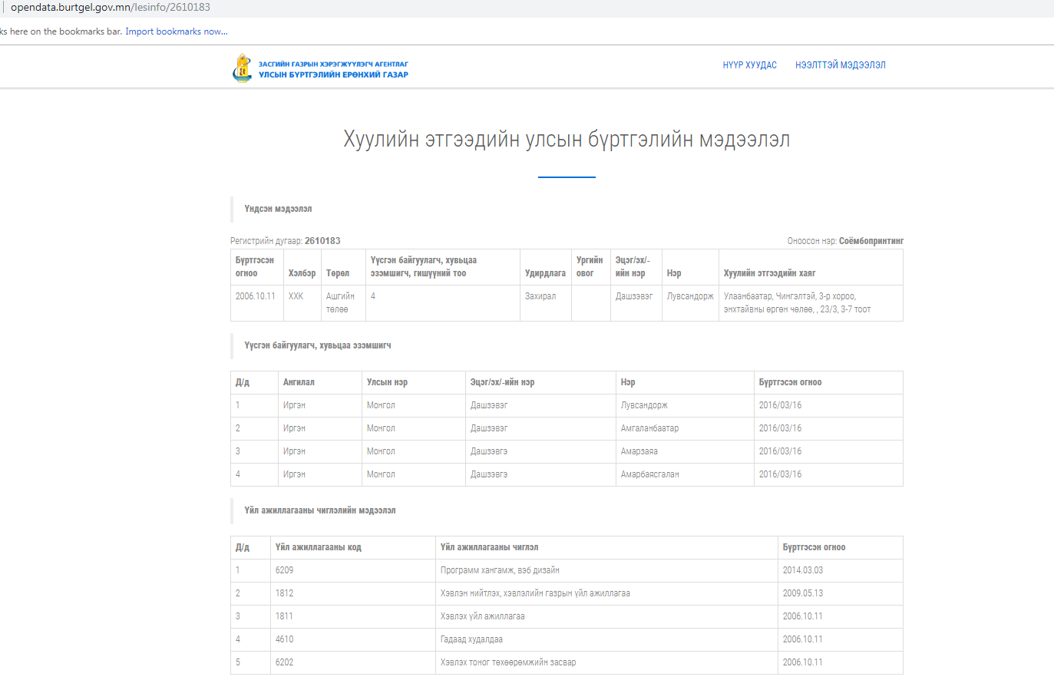The width and height of the screenshot is (1054, 680).
Task: Click founder name Амгаланбаатар
Action: click(x=649, y=428)
